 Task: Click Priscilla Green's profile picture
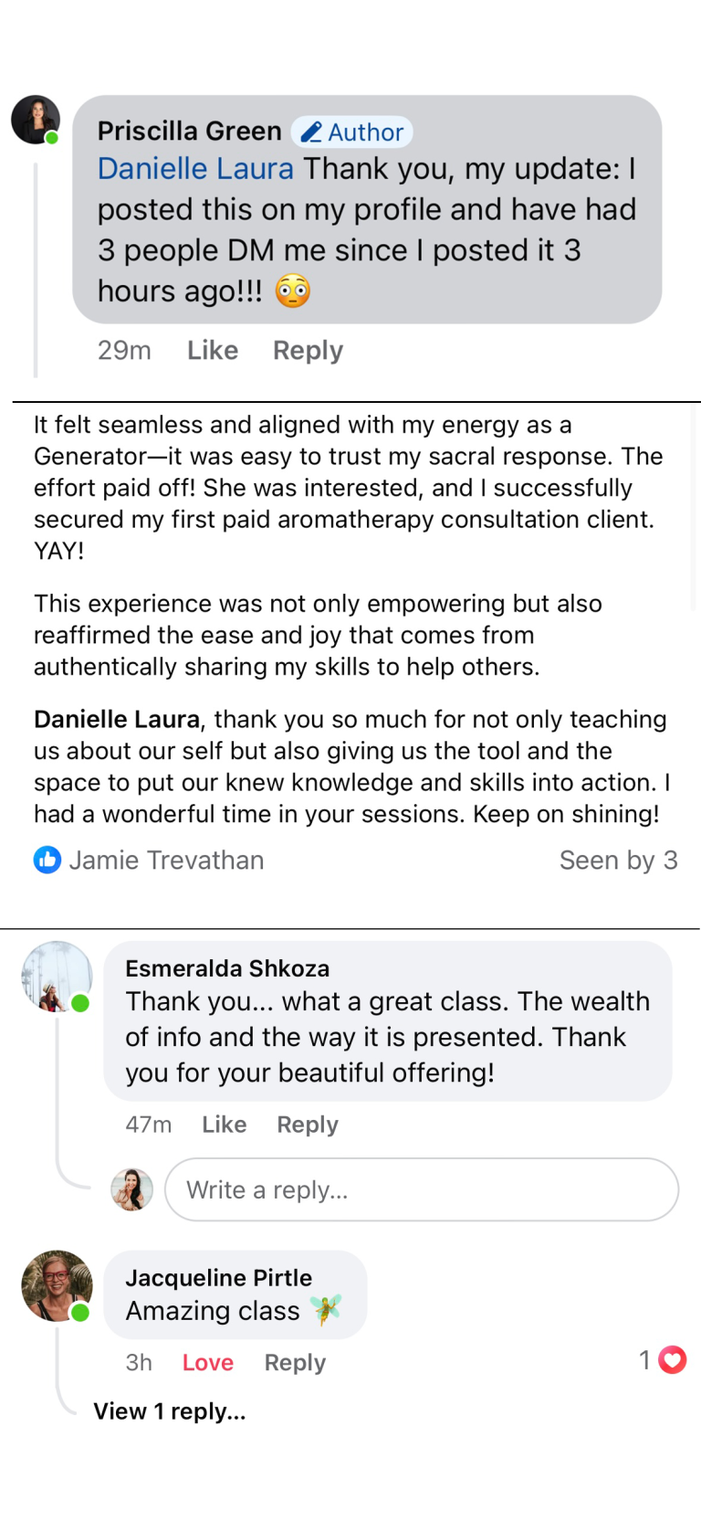click(x=36, y=120)
